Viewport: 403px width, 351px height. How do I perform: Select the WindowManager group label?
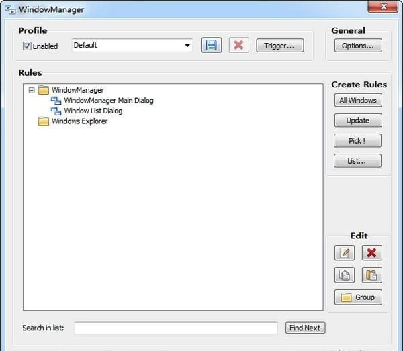[78, 90]
